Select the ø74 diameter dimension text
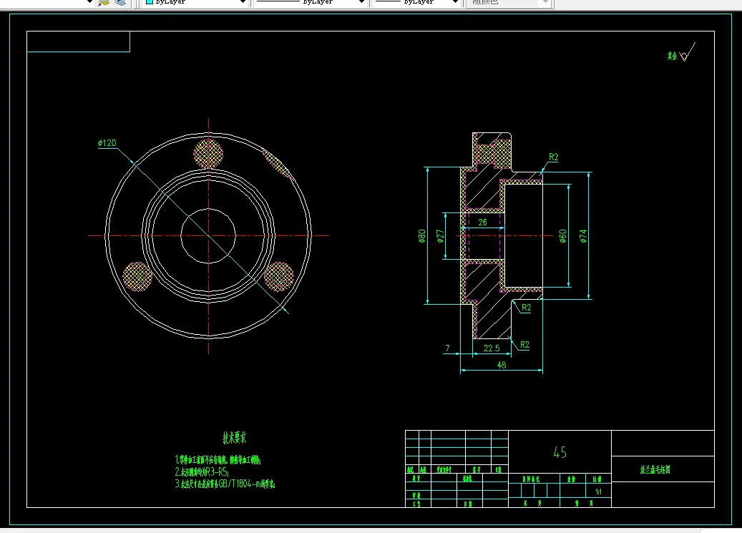Image resolution: width=742 pixels, height=533 pixels. click(x=583, y=235)
